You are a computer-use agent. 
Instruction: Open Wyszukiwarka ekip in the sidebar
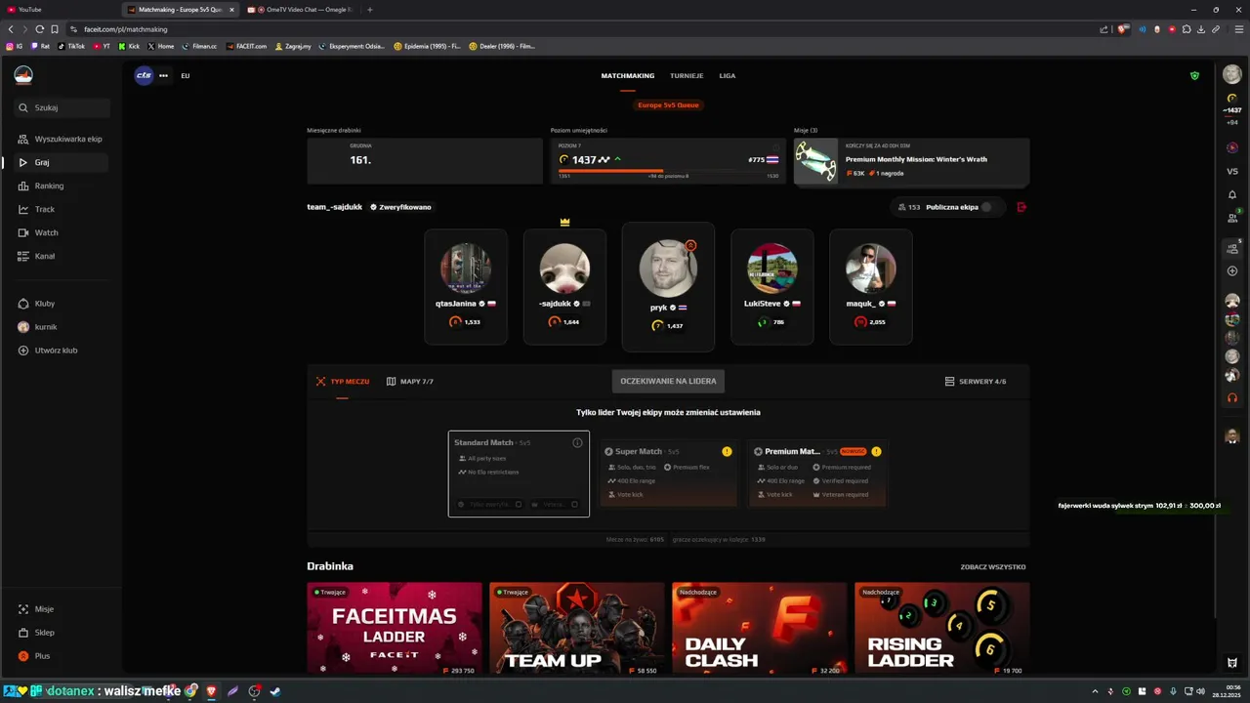pyautogui.click(x=61, y=139)
